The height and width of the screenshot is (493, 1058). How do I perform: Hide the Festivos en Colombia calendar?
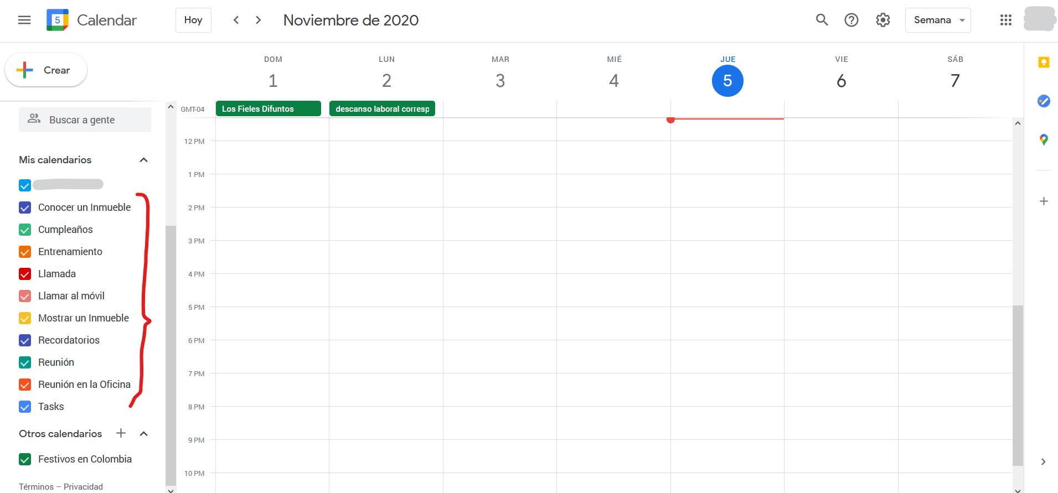coord(25,459)
